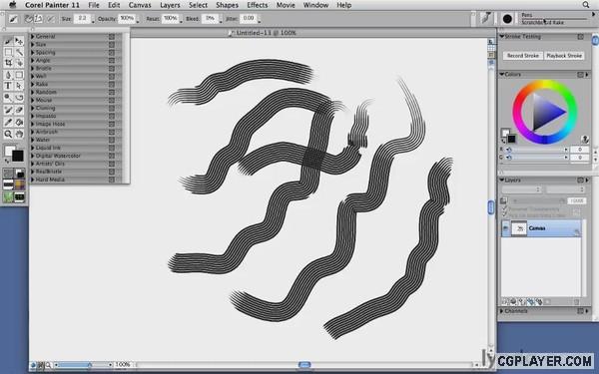Open the Window menu
599x374 pixels.
pyautogui.click(x=315, y=5)
